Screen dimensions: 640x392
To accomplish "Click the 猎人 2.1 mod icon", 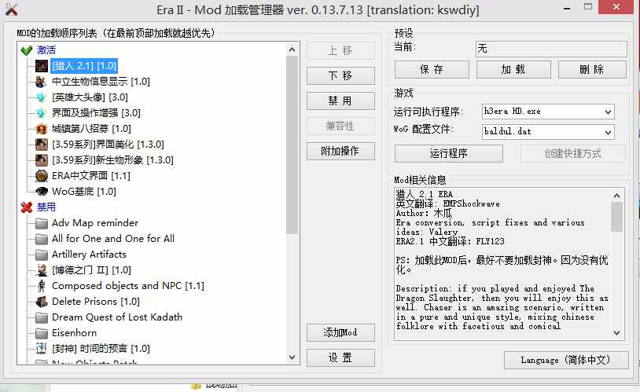I will tap(41, 66).
